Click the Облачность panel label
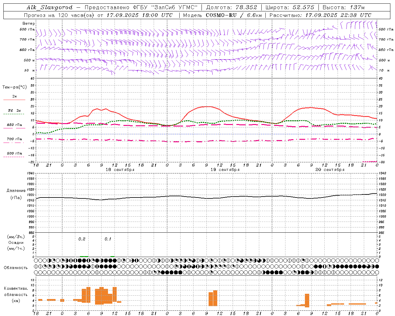 (16, 268)
